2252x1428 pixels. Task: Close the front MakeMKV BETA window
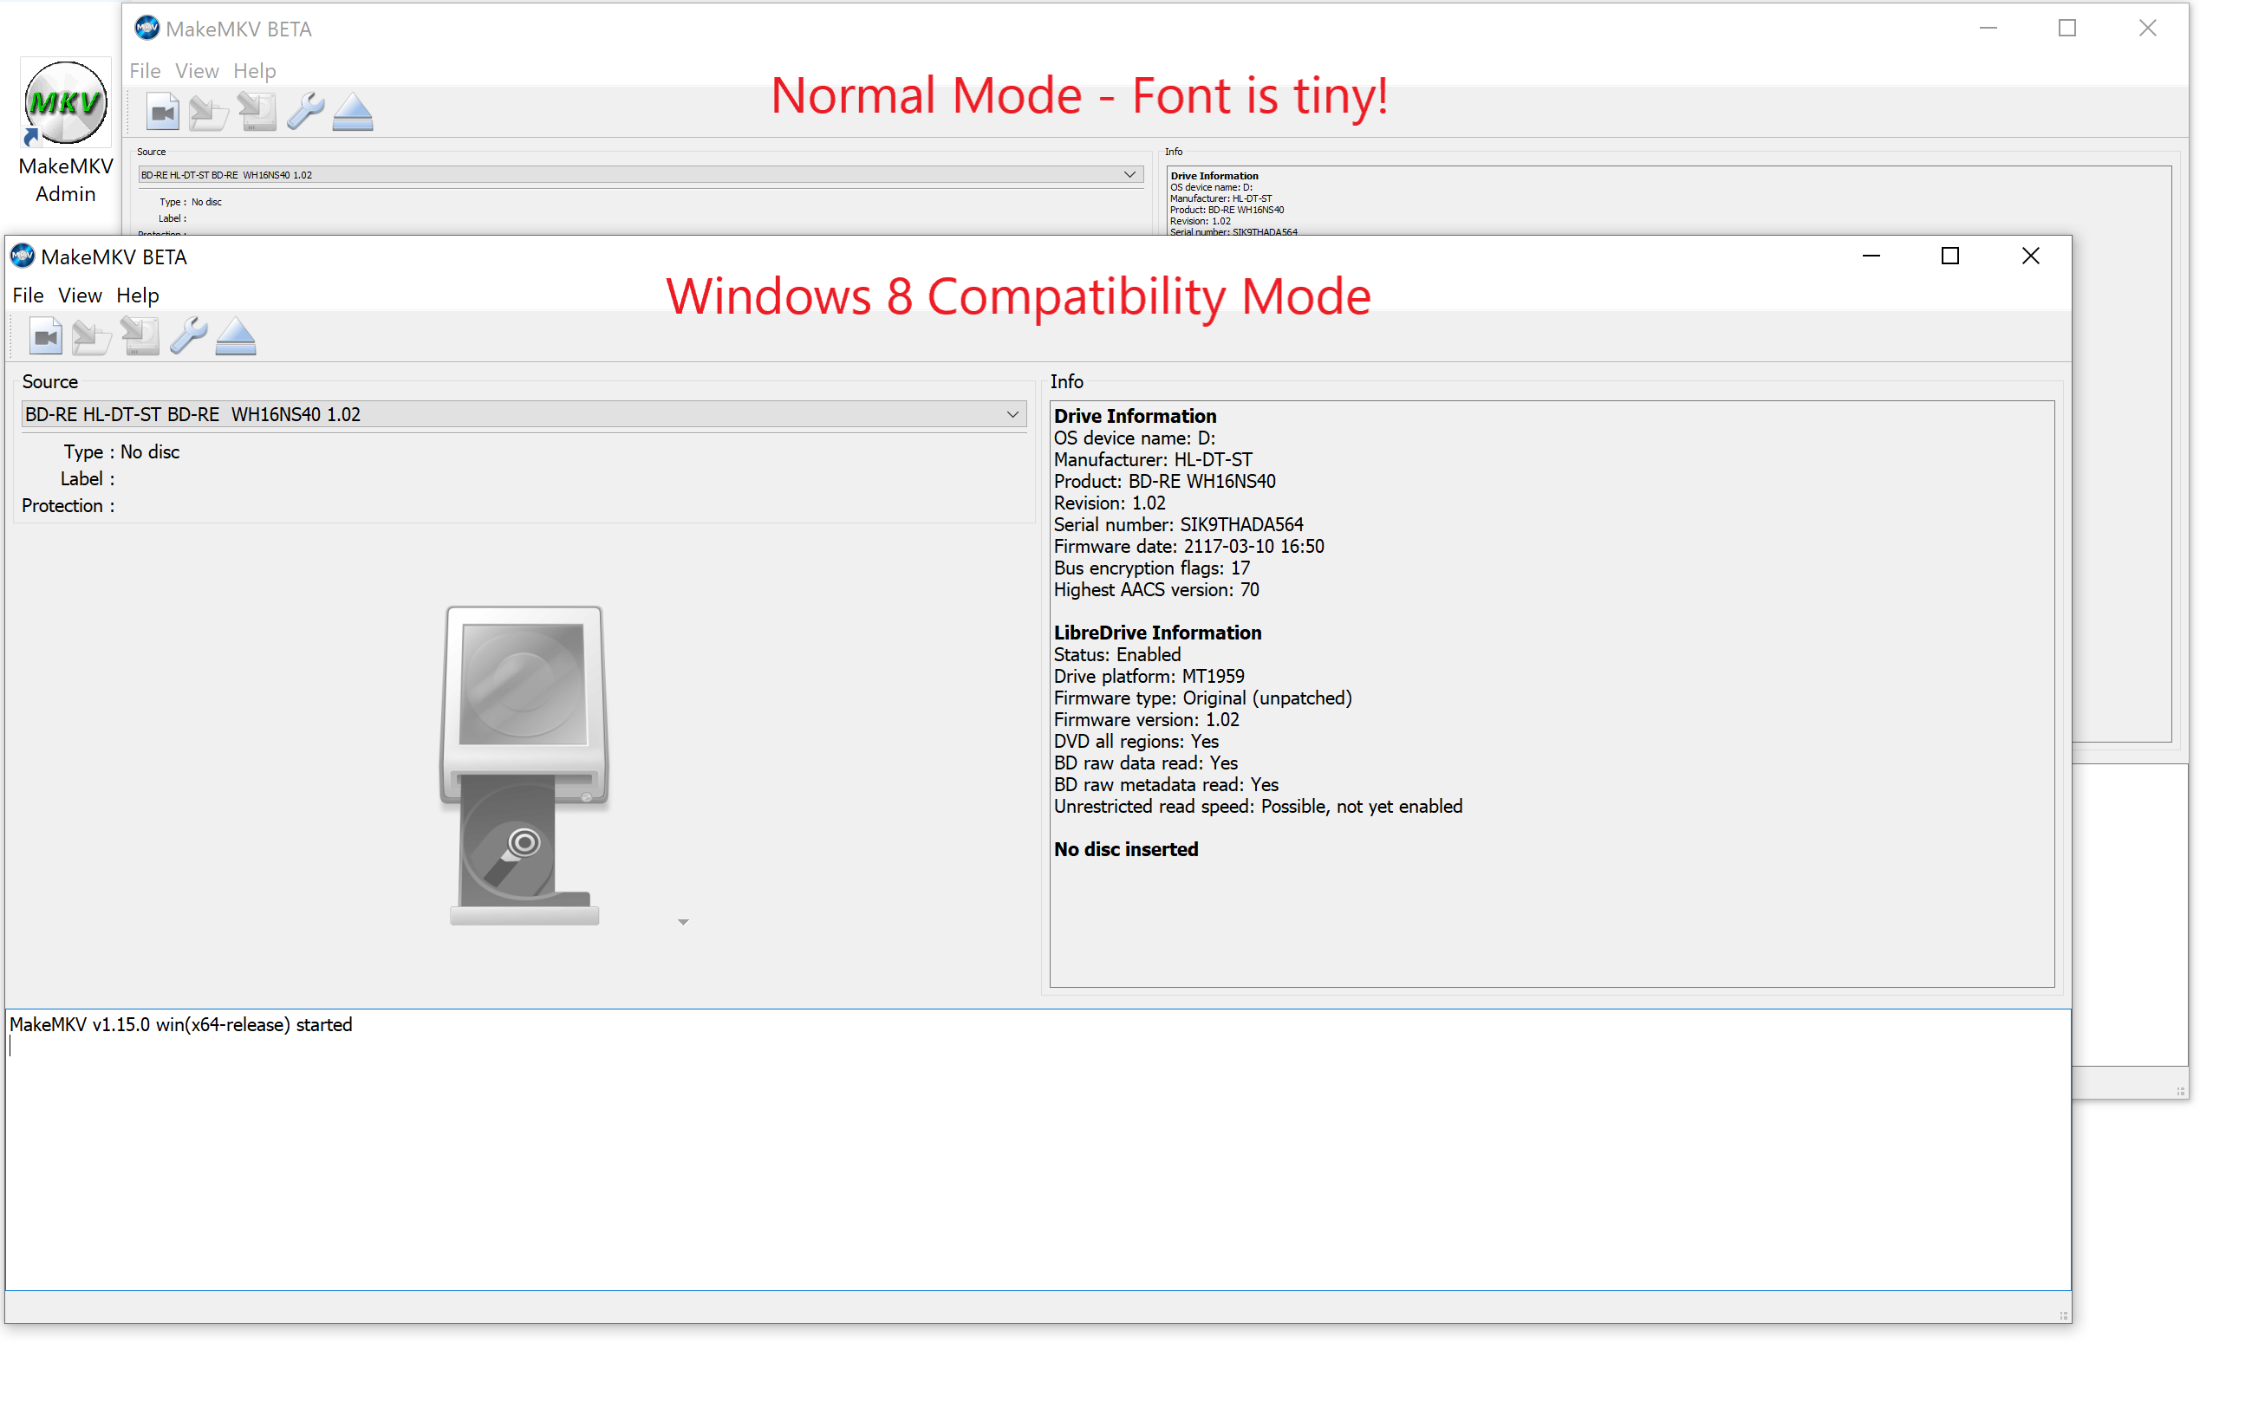2030,256
